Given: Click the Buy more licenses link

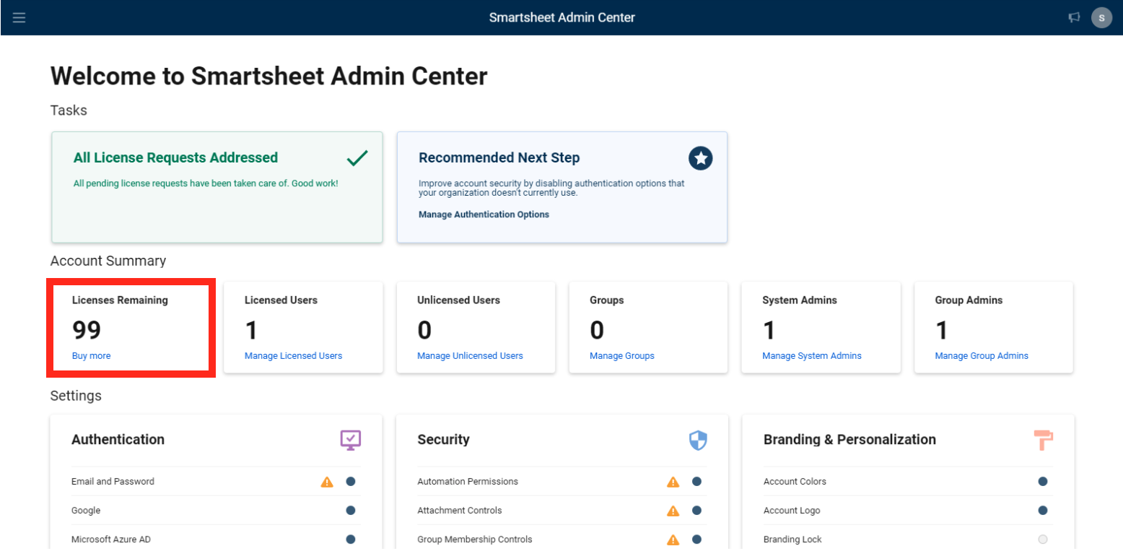Looking at the screenshot, I should click(91, 356).
